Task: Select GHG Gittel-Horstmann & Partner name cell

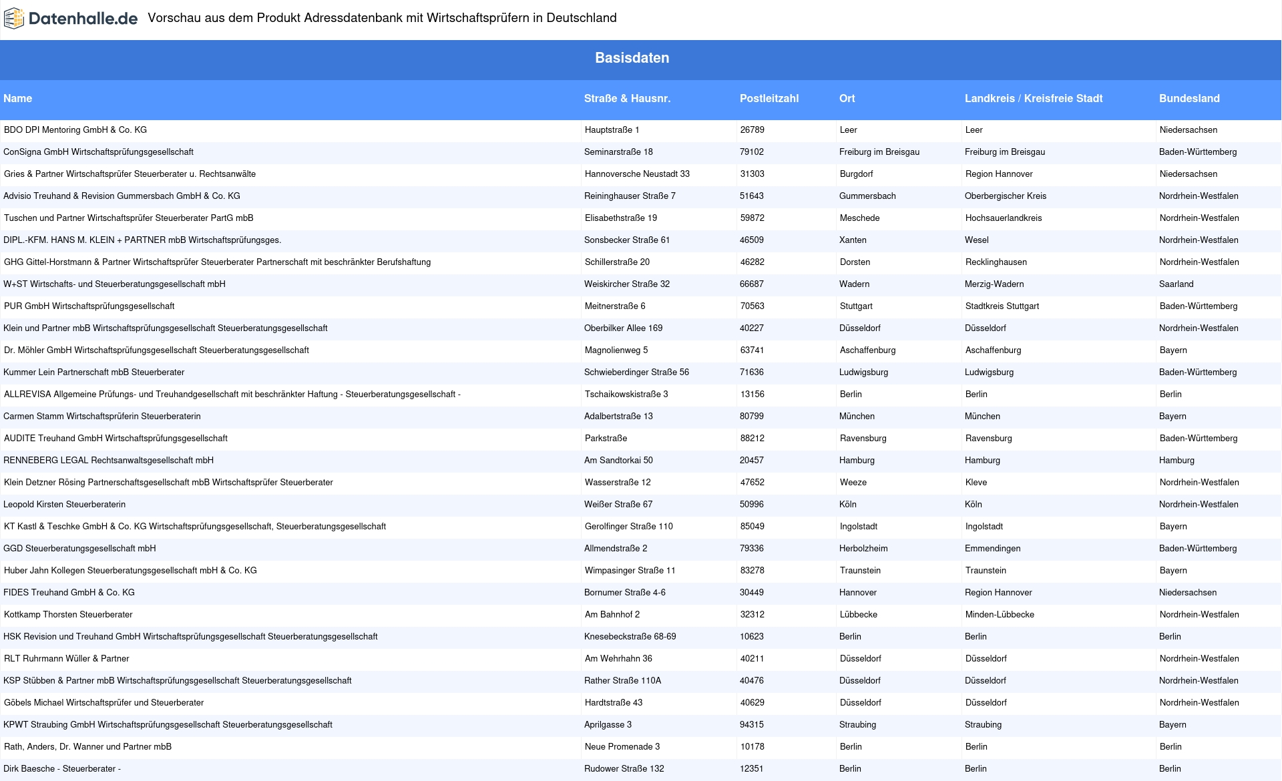Action: pos(217,262)
